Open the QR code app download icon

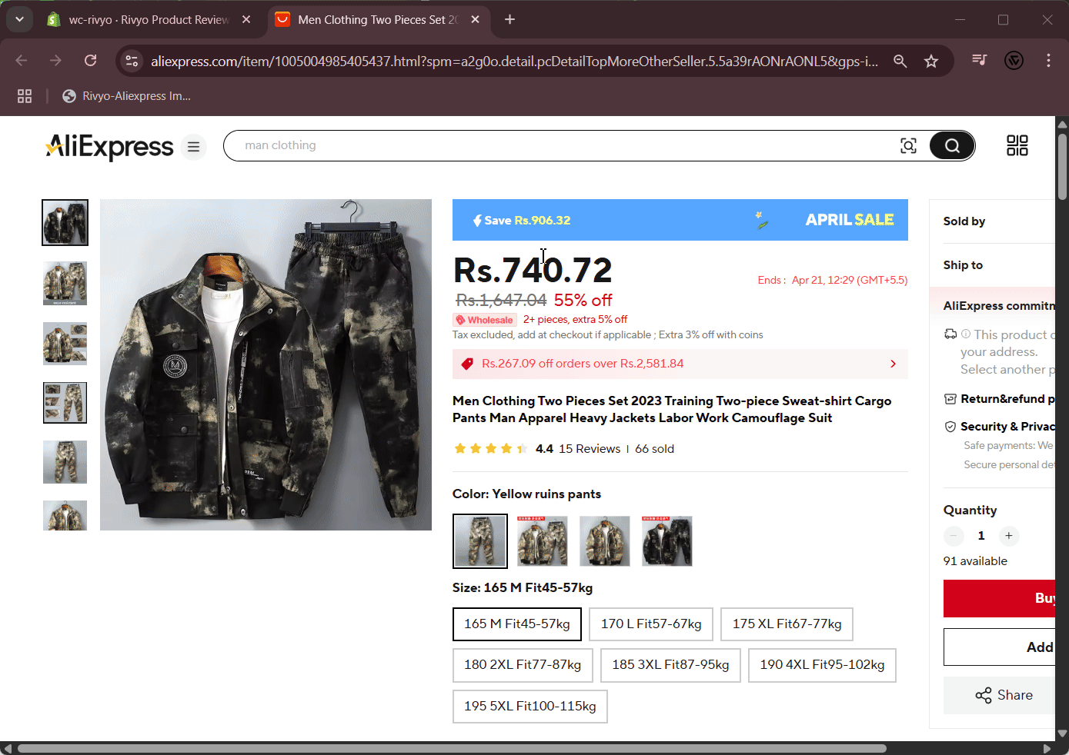[1017, 145]
